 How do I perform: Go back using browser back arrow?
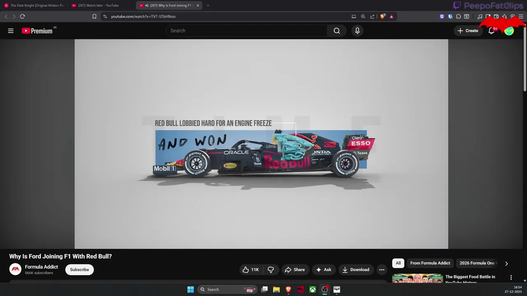[6, 16]
